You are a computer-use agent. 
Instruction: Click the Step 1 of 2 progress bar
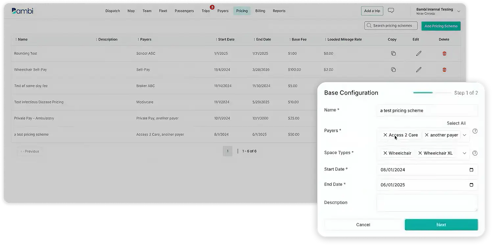tap(432, 93)
